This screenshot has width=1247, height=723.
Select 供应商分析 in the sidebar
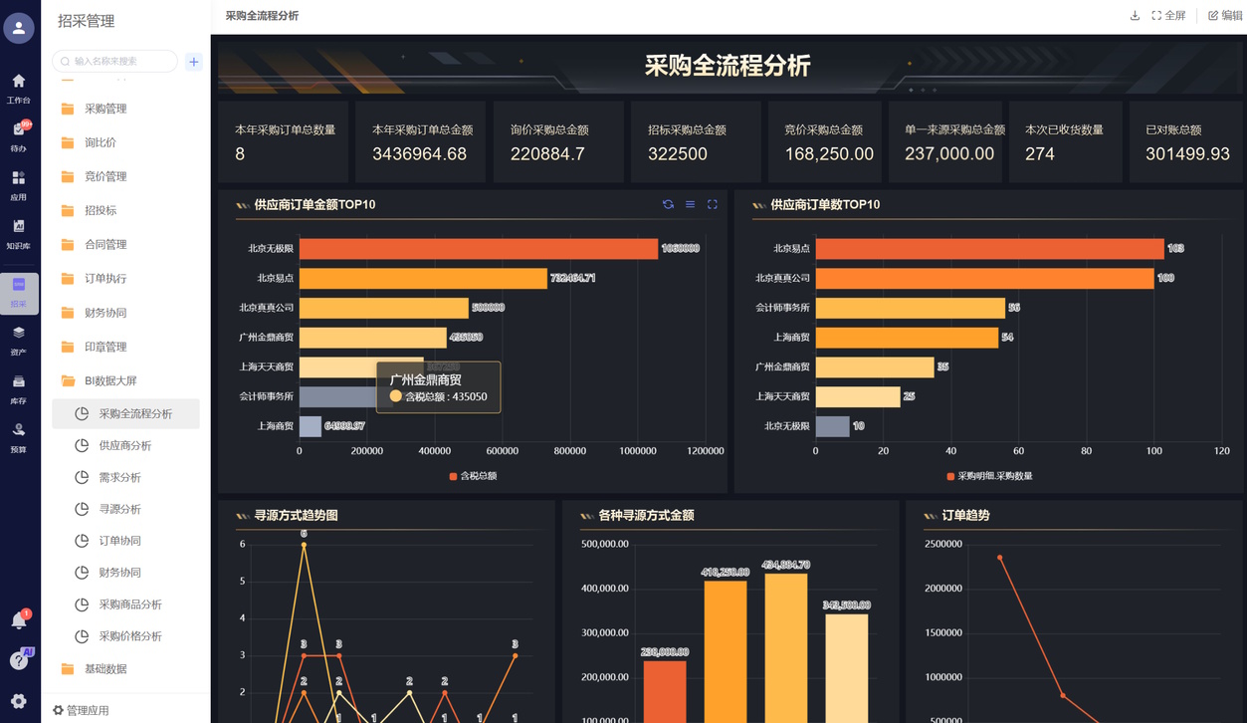point(124,445)
